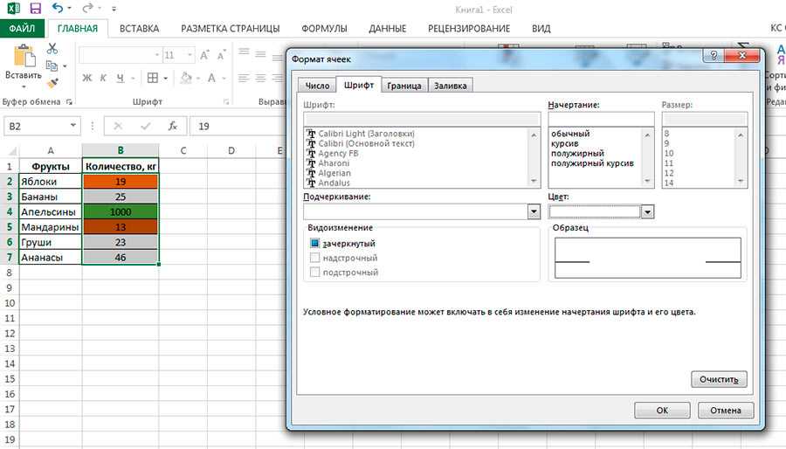Click the OK button
Image resolution: width=786 pixels, height=449 pixels.
662,411
